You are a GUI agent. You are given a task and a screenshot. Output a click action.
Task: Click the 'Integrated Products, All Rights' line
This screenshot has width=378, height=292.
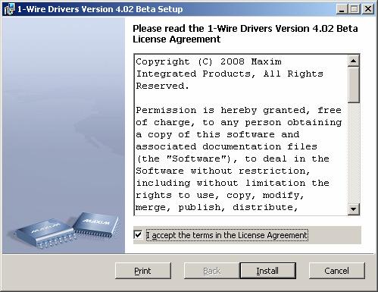pos(230,74)
